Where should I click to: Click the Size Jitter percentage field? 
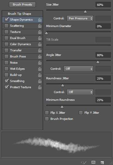pyautogui.click(x=103, y=5)
